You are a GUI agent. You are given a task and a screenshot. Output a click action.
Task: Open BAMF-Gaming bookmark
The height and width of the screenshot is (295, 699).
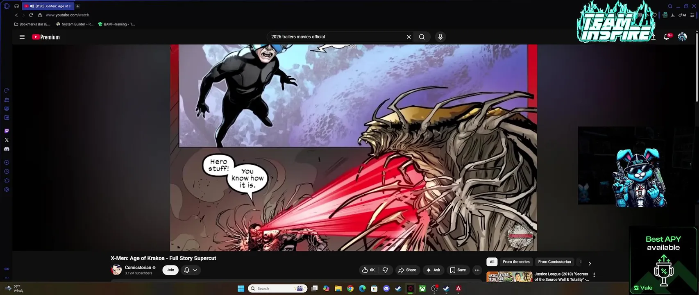pos(116,24)
